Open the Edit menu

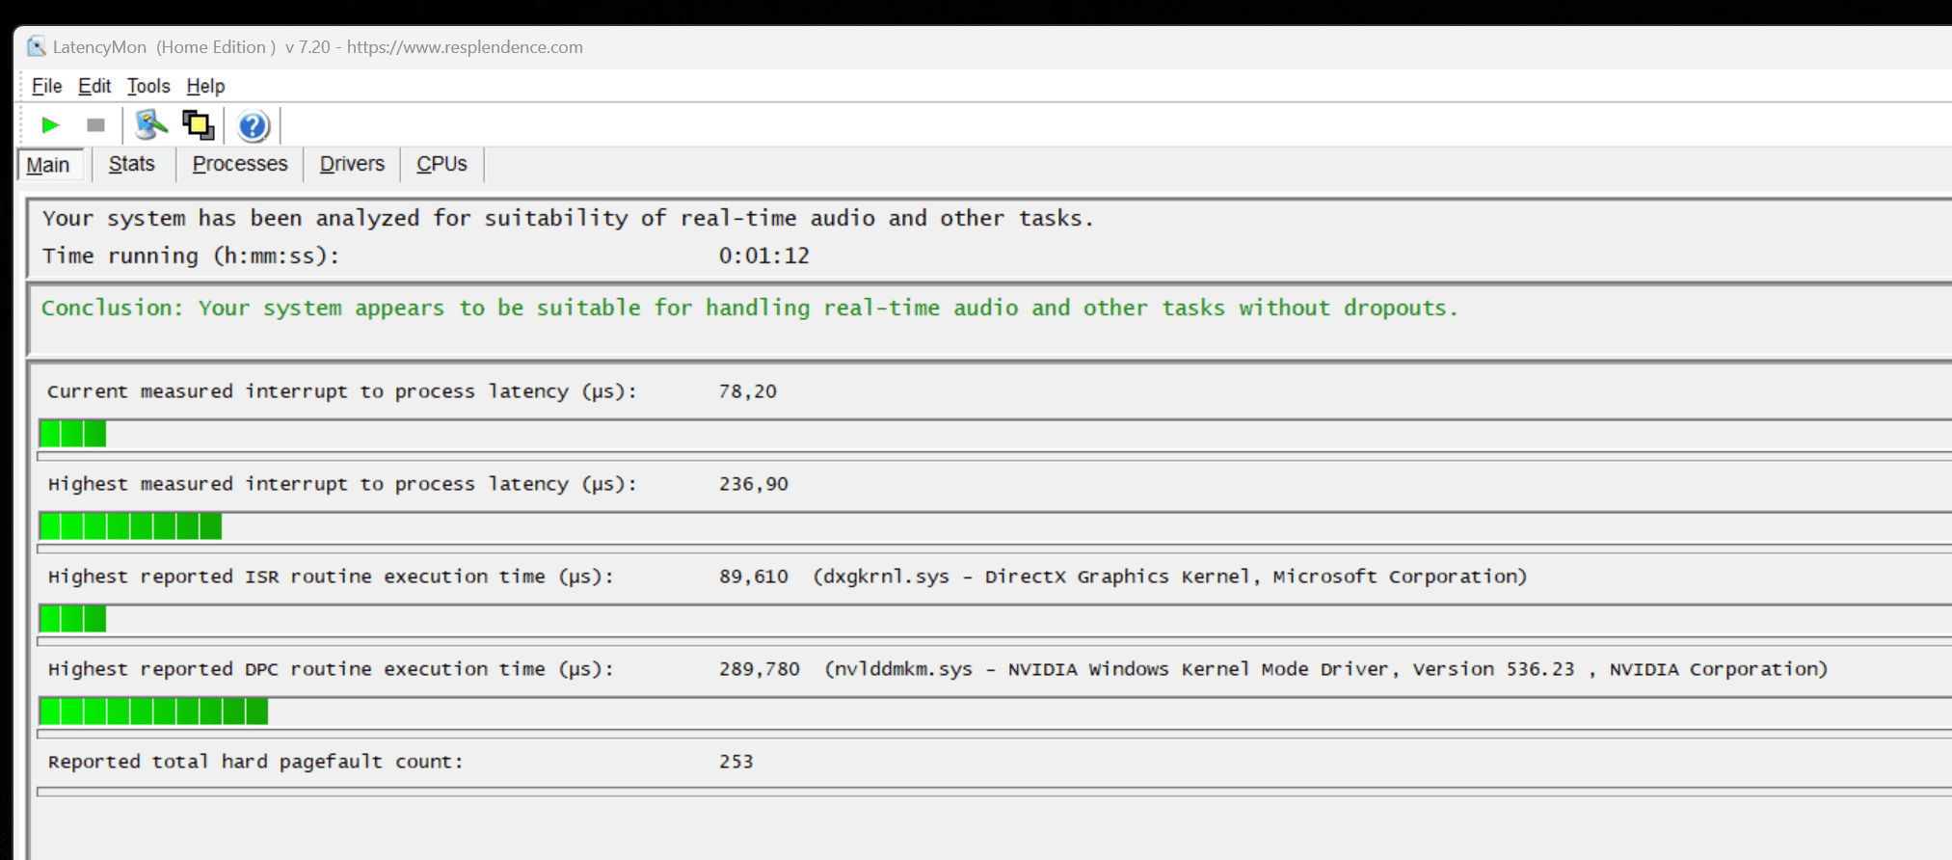94,86
